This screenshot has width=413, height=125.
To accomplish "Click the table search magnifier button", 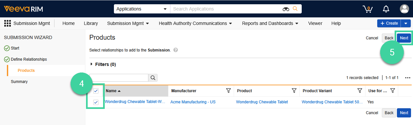I will (153, 78).
